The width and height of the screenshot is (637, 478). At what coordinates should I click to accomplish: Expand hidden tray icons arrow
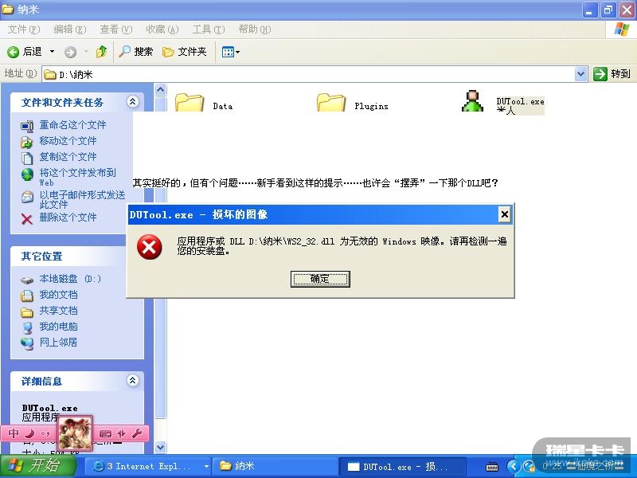pyautogui.click(x=513, y=466)
